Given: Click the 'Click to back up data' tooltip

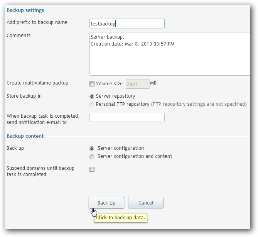Looking at the screenshot, I should tap(121, 218).
